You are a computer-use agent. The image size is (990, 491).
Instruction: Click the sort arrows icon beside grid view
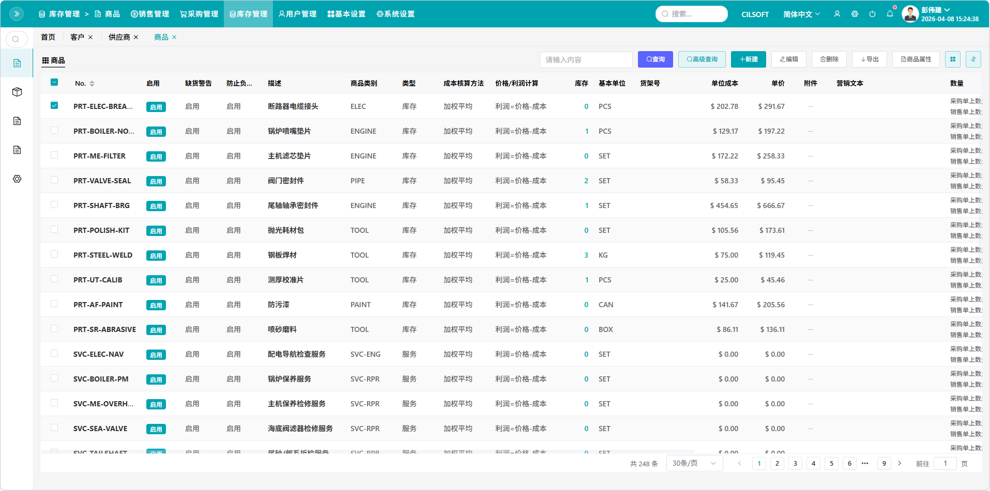coord(973,59)
